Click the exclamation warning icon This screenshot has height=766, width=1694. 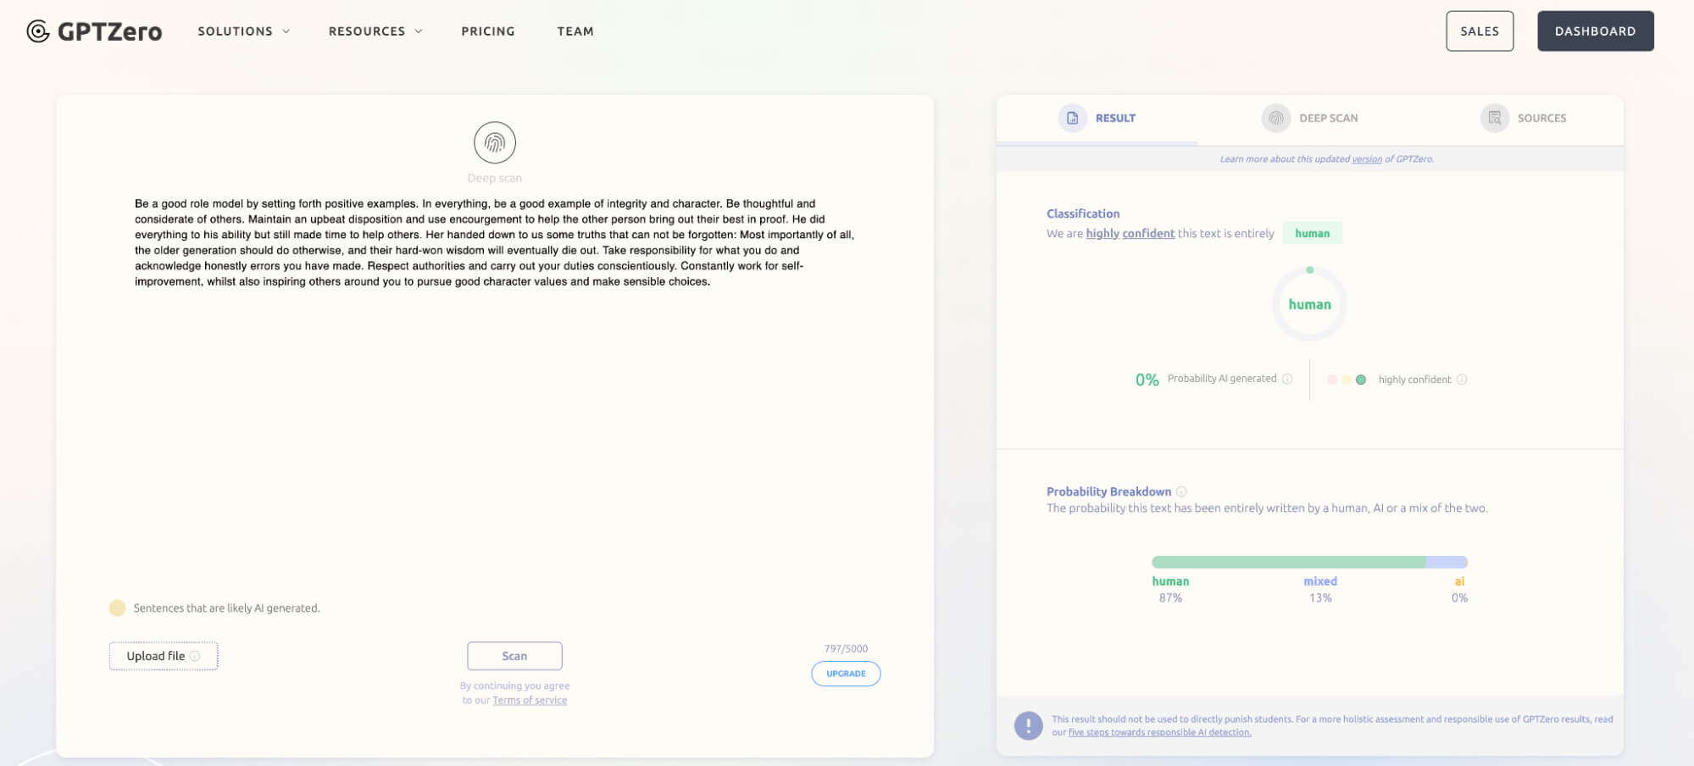1028,725
